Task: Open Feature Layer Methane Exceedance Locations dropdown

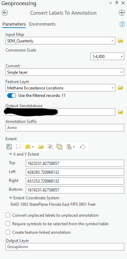Action: (x=112, y=88)
